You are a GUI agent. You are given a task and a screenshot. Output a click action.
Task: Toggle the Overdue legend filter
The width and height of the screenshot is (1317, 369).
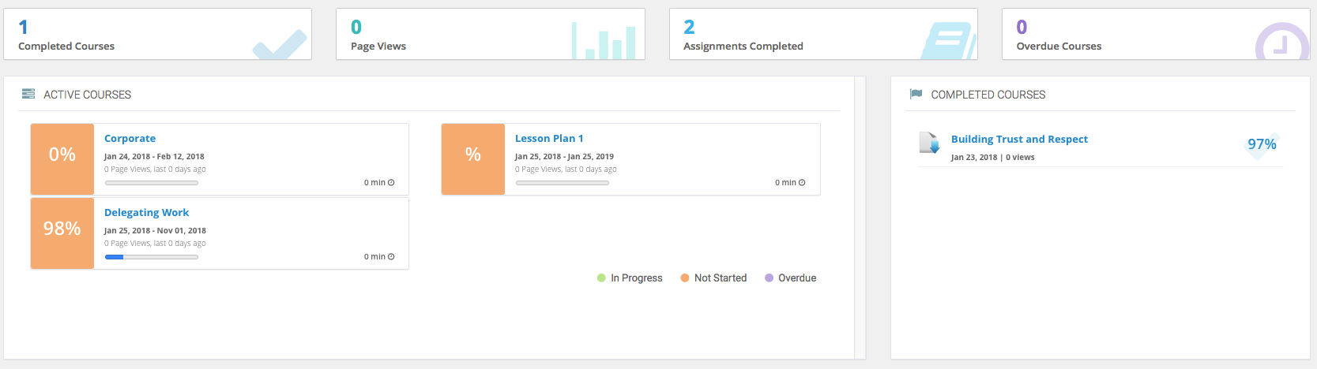click(790, 278)
